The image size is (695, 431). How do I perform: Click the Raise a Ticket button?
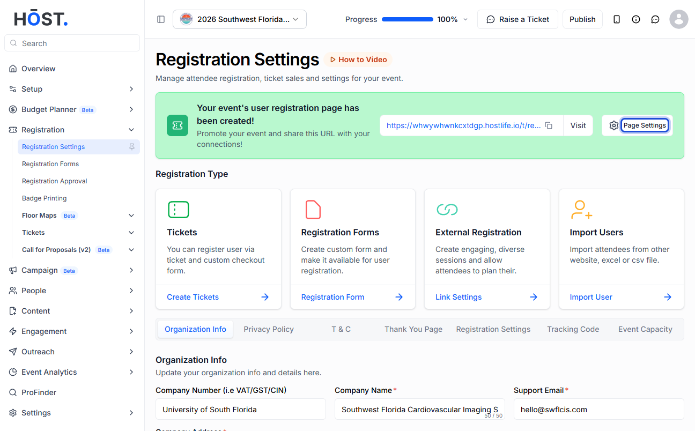[517, 19]
